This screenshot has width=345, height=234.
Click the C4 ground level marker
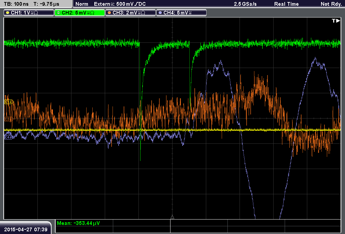8,137
